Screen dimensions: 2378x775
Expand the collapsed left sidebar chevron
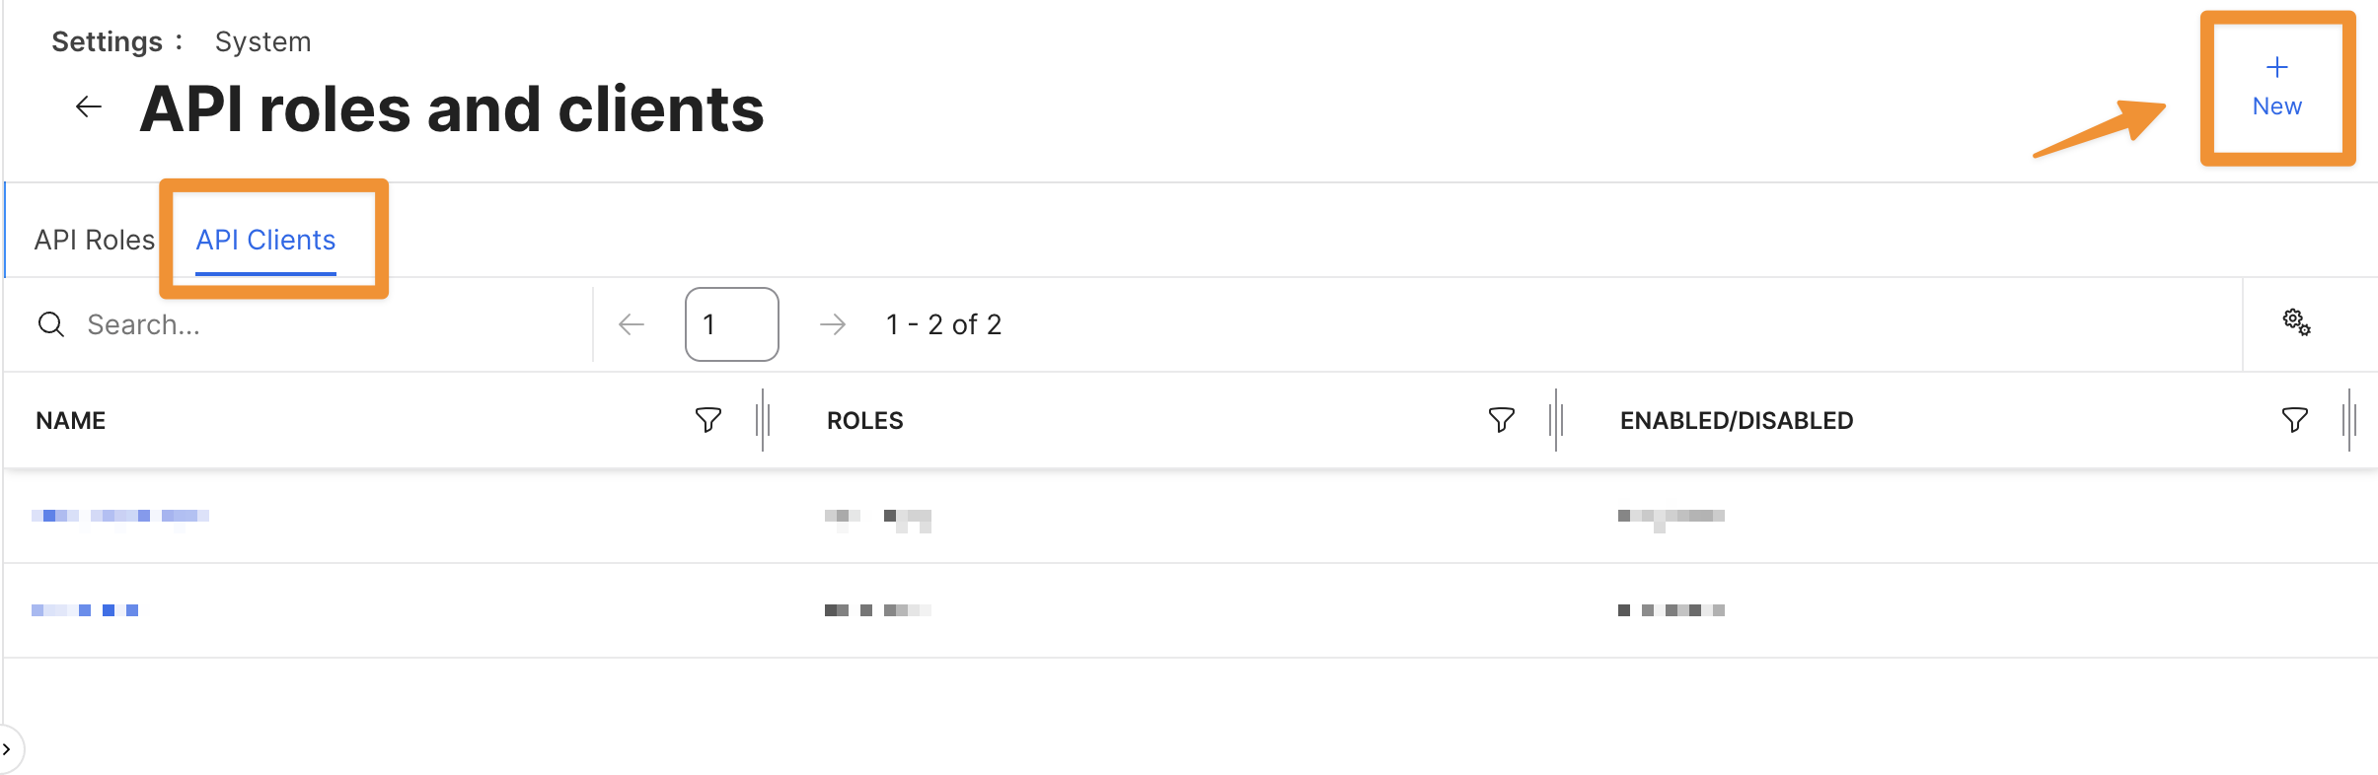[7, 749]
